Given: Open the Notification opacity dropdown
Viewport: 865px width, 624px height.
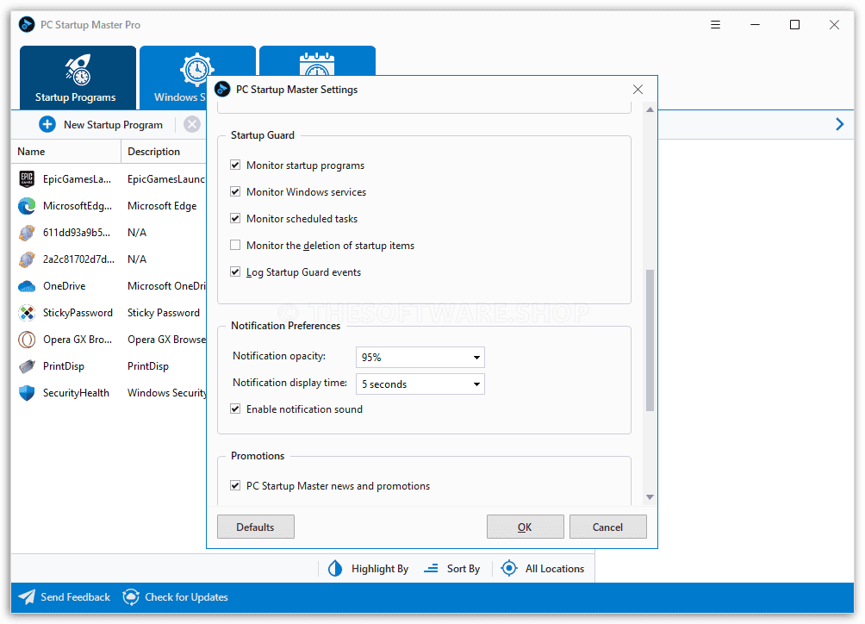Looking at the screenshot, I should [x=420, y=358].
